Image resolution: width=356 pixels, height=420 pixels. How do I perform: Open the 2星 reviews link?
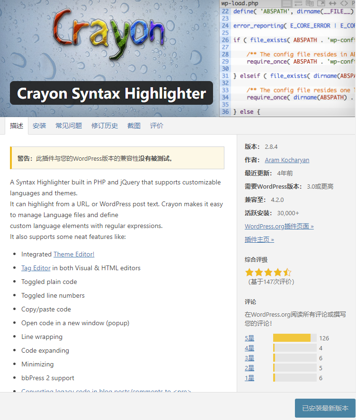coord(249,368)
